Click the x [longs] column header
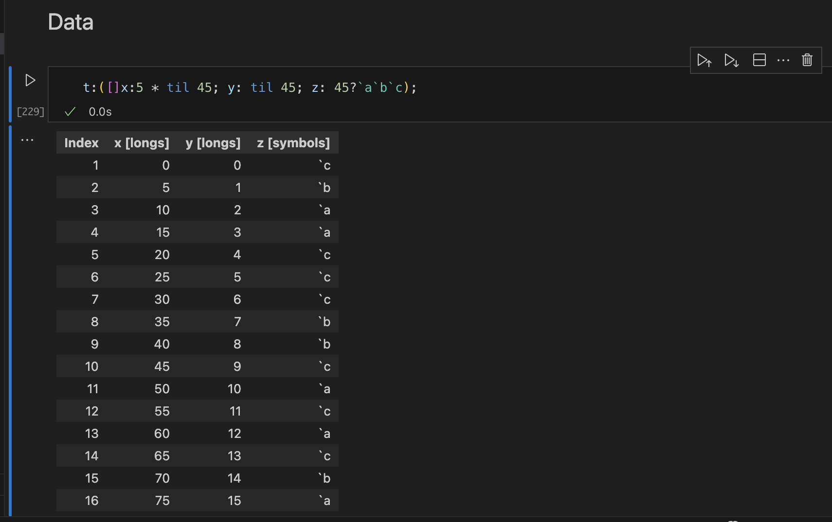 142,142
